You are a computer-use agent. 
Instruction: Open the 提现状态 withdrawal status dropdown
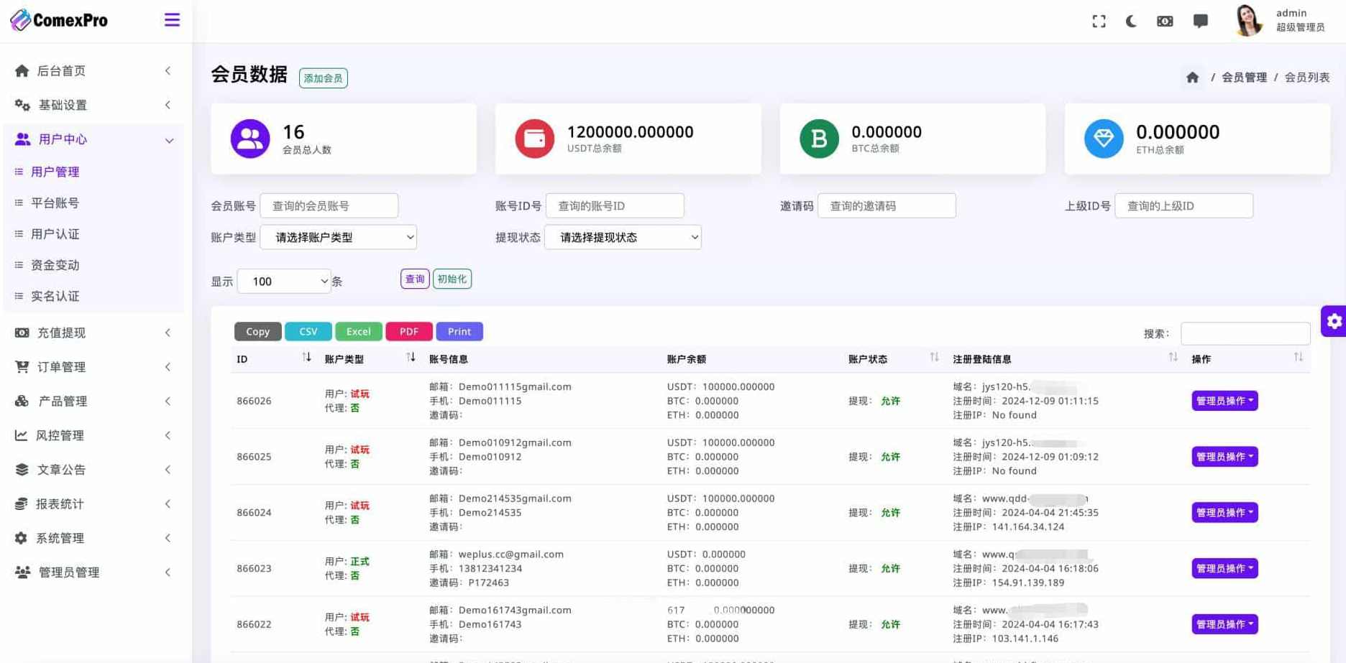[623, 237]
